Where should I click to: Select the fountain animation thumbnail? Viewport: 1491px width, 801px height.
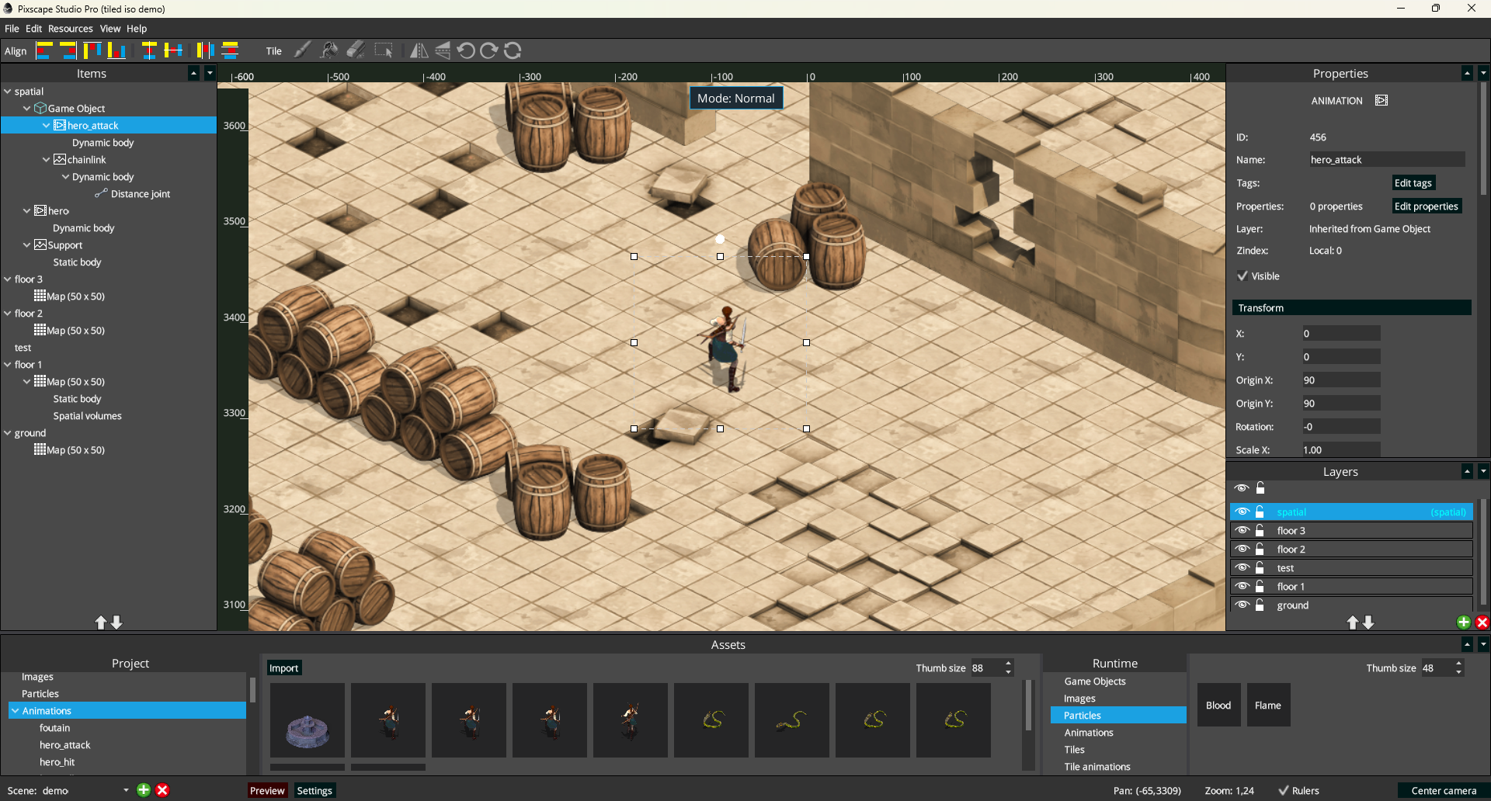[308, 720]
